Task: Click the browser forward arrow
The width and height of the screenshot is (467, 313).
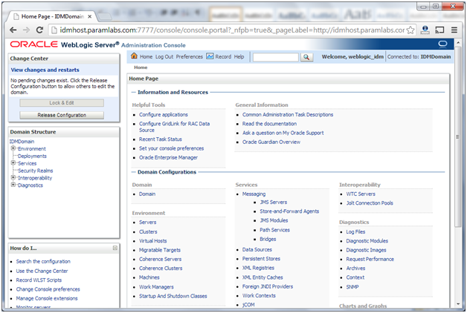Action: 26,30
